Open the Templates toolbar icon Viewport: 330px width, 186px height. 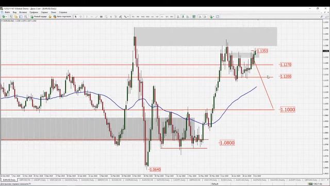pyautogui.click(x=218, y=17)
